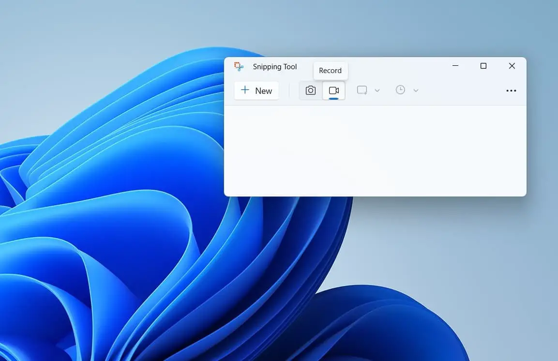Viewport: 558px width, 361px height.
Task: Close the Snipping Tool window
Action: click(512, 66)
